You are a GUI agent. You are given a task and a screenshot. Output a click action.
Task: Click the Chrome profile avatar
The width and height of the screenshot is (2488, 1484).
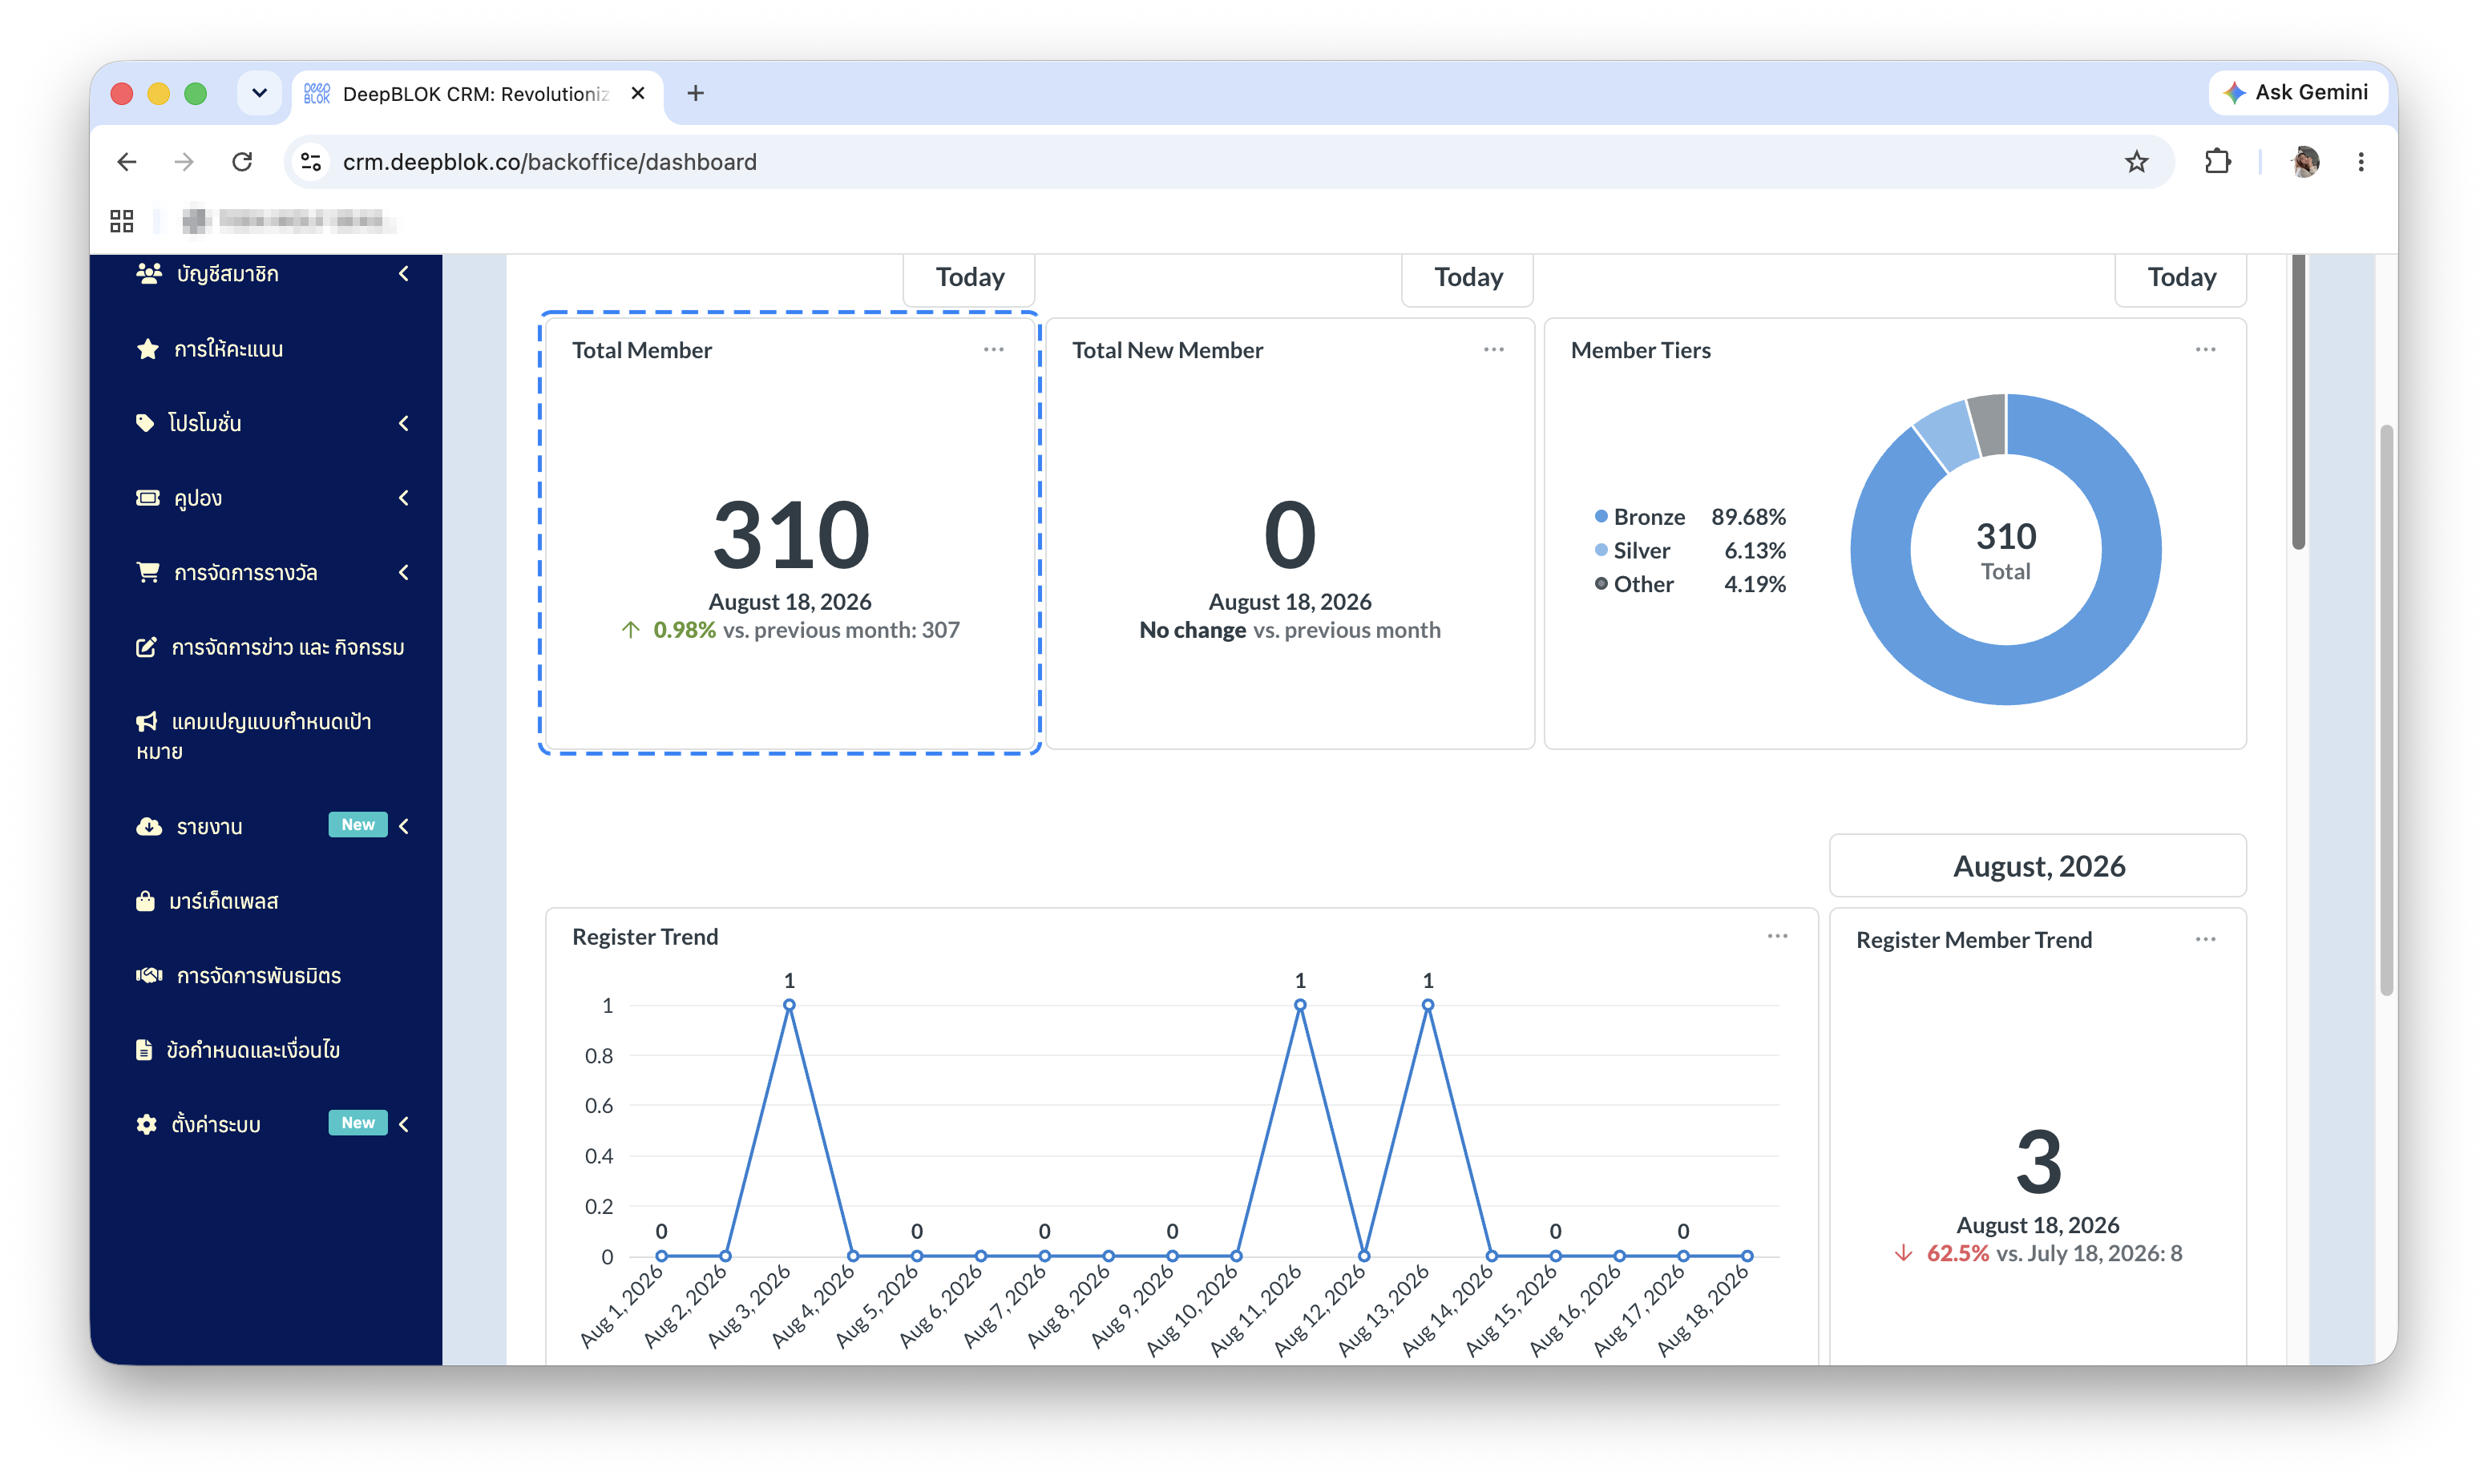(2304, 161)
